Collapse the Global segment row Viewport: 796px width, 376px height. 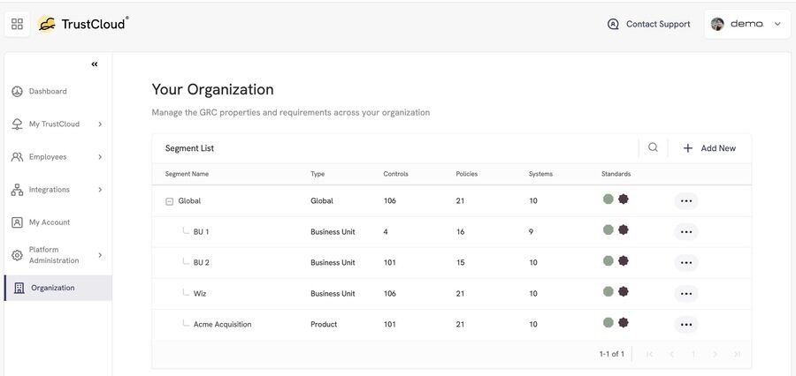click(170, 201)
